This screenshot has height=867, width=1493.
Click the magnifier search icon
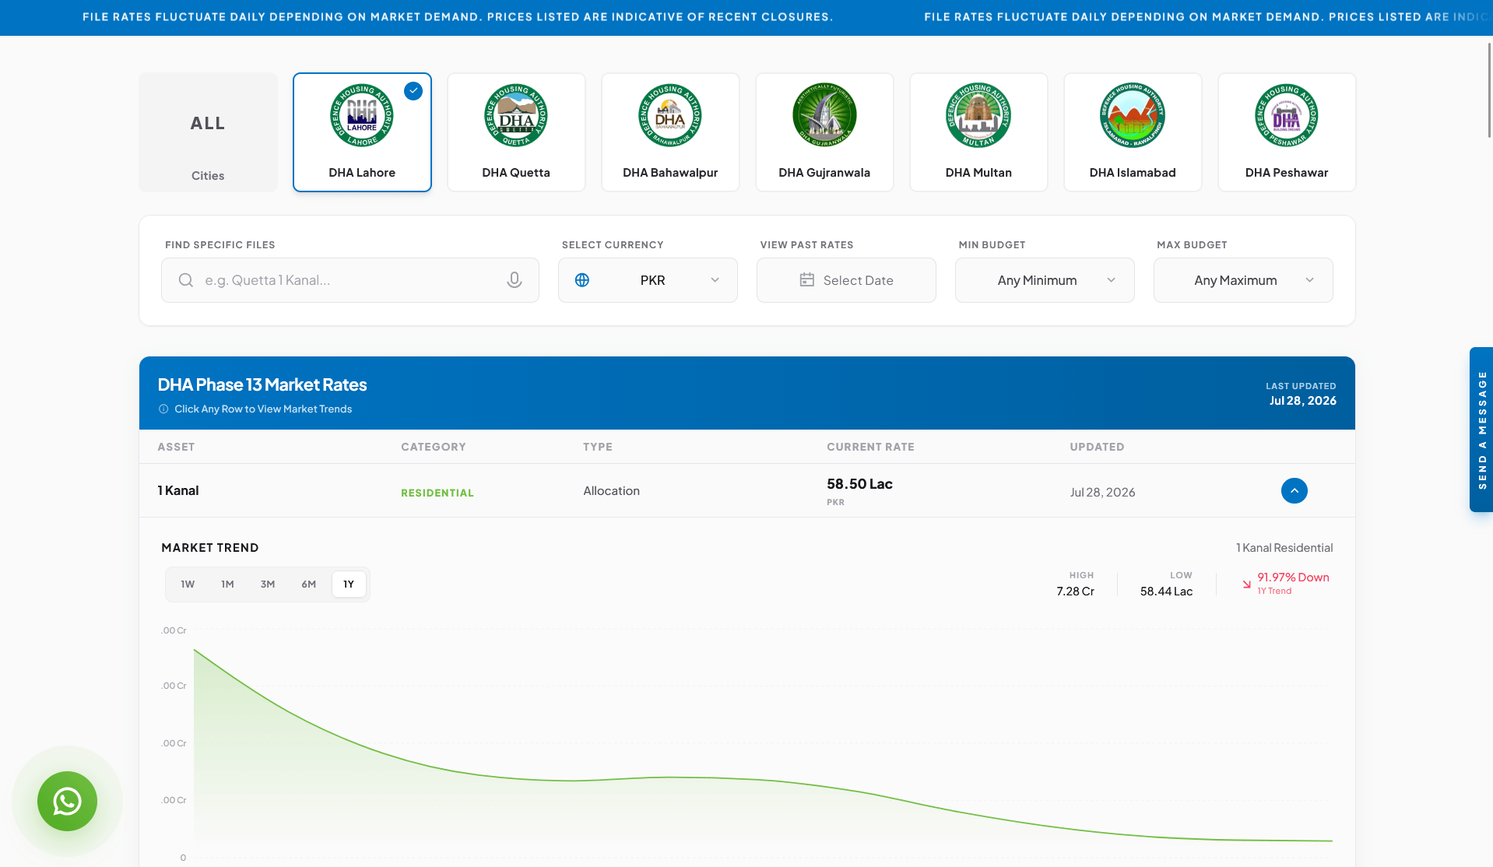click(x=186, y=280)
